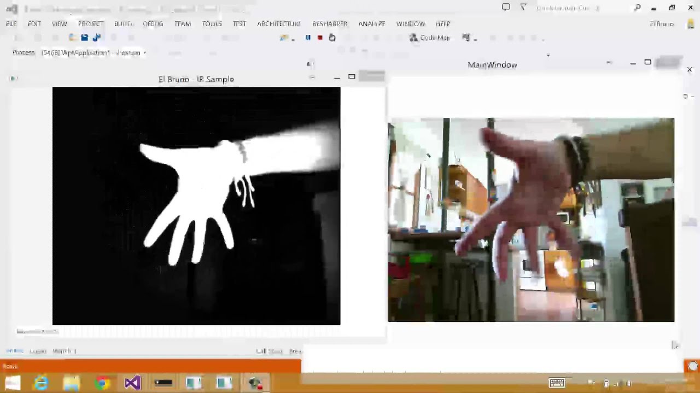This screenshot has width=700, height=393.
Task: Open the Code Map tool
Action: (430, 38)
